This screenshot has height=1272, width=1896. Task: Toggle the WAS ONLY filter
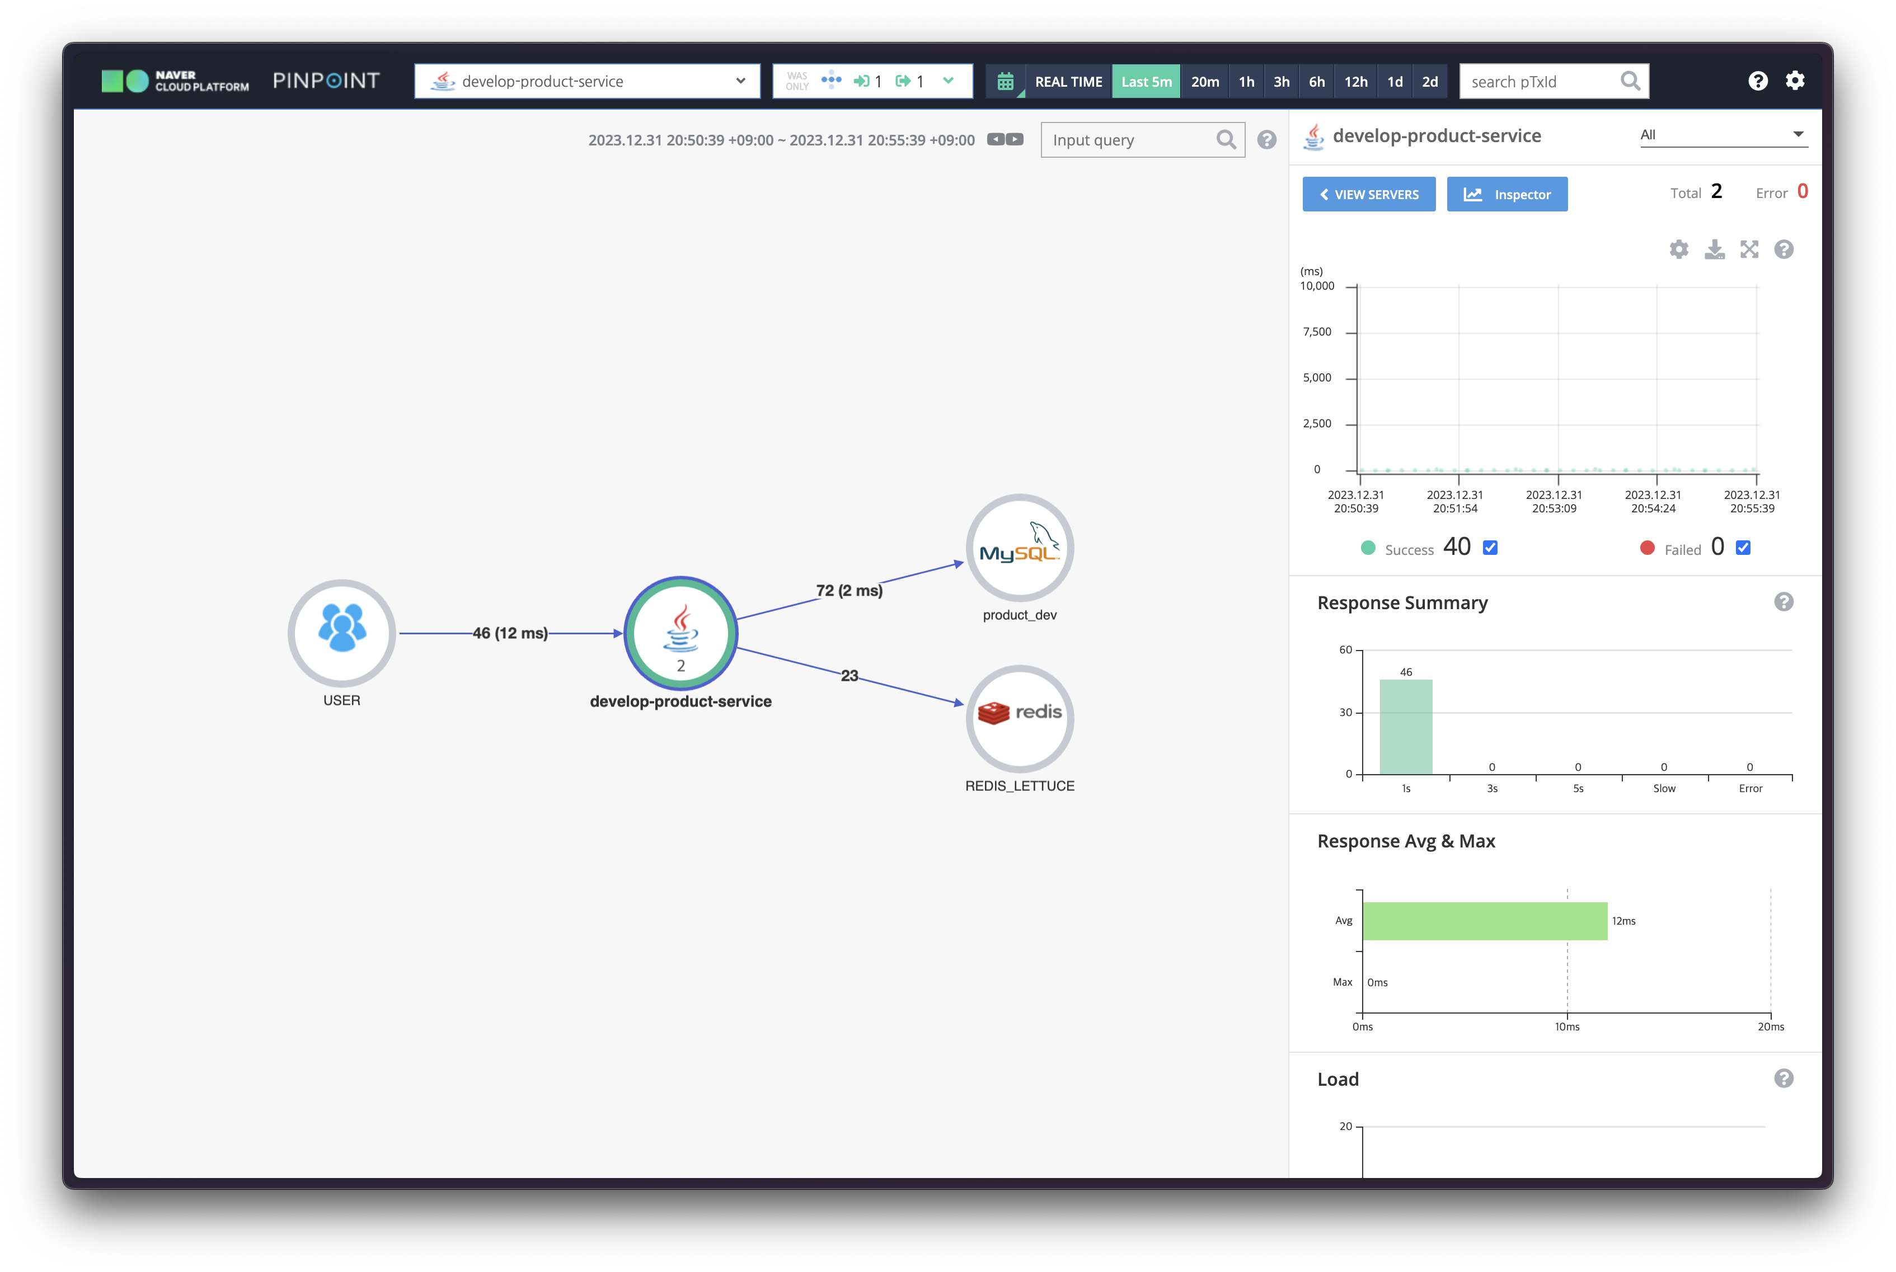point(797,81)
